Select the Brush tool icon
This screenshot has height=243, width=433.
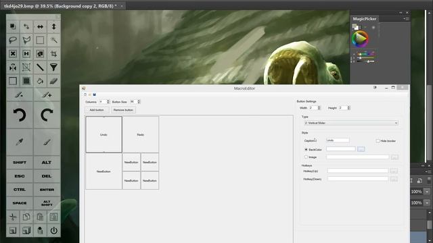pos(47,142)
